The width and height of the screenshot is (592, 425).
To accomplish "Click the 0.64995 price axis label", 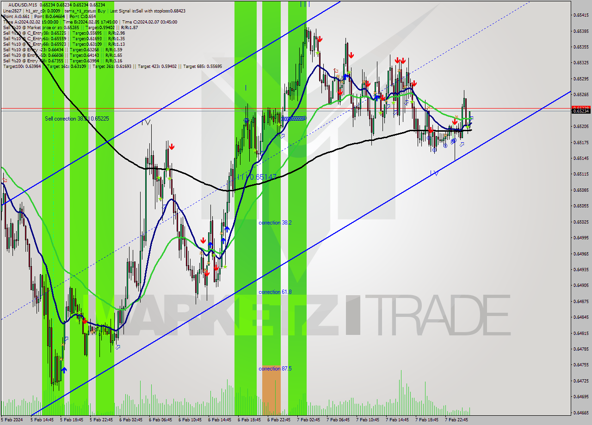I will [581, 237].
